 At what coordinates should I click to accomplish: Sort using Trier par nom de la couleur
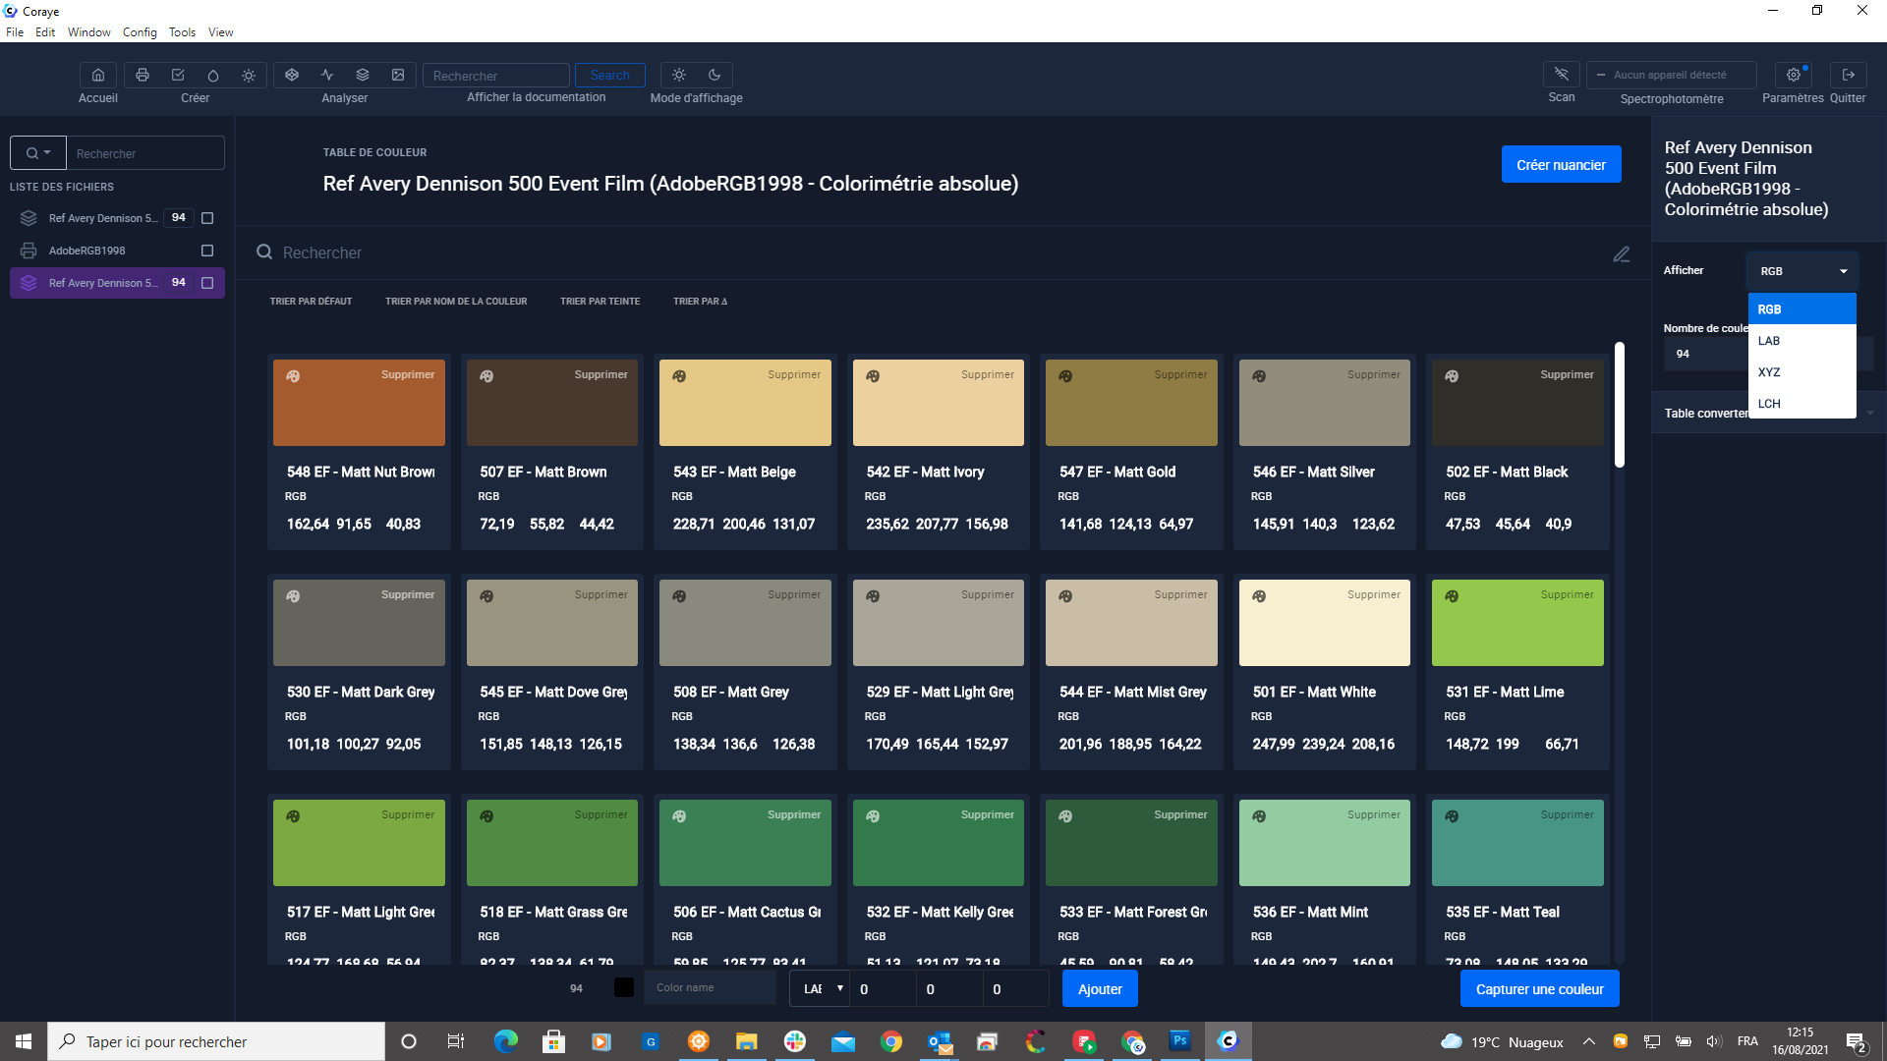(456, 302)
